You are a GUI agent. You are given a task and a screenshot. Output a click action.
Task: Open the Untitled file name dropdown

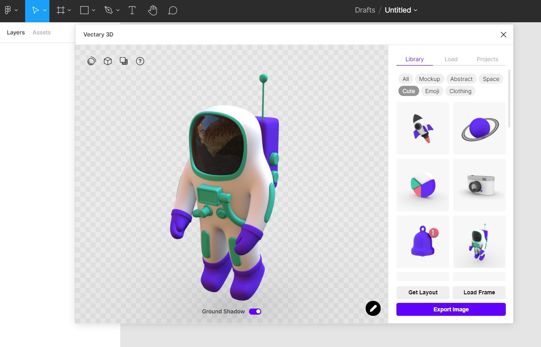[401, 10]
